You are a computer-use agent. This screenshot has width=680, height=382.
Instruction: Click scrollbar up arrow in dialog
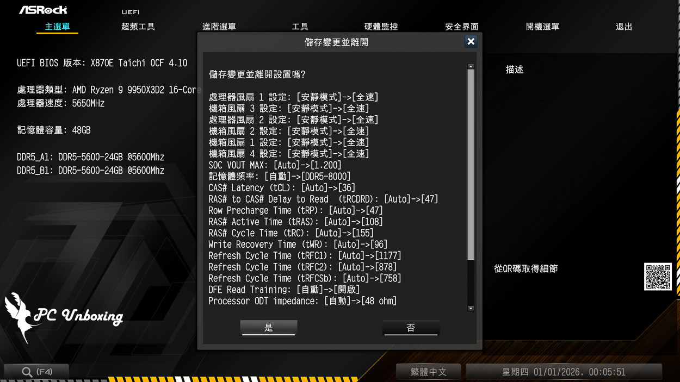[x=471, y=66]
